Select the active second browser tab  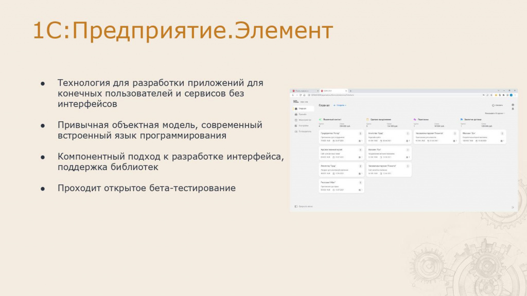pyautogui.click(x=333, y=91)
